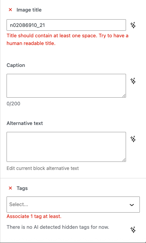
Task: Click the Tags section label
Action: pos(22,188)
